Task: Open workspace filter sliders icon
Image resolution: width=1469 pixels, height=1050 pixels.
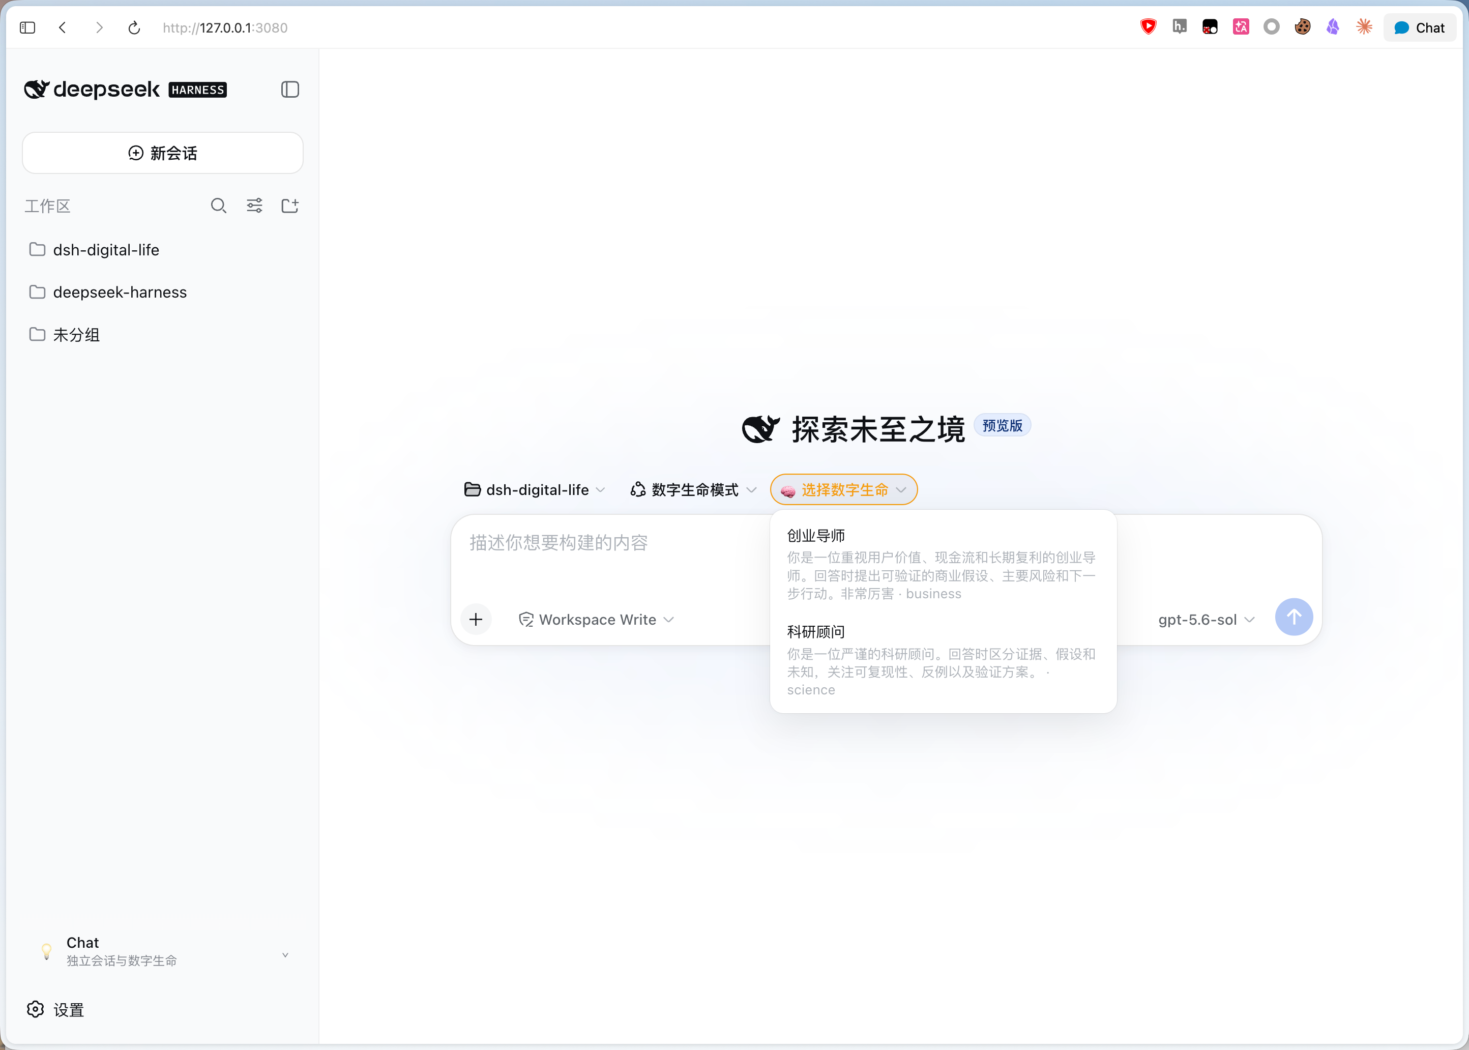Action: point(255,206)
